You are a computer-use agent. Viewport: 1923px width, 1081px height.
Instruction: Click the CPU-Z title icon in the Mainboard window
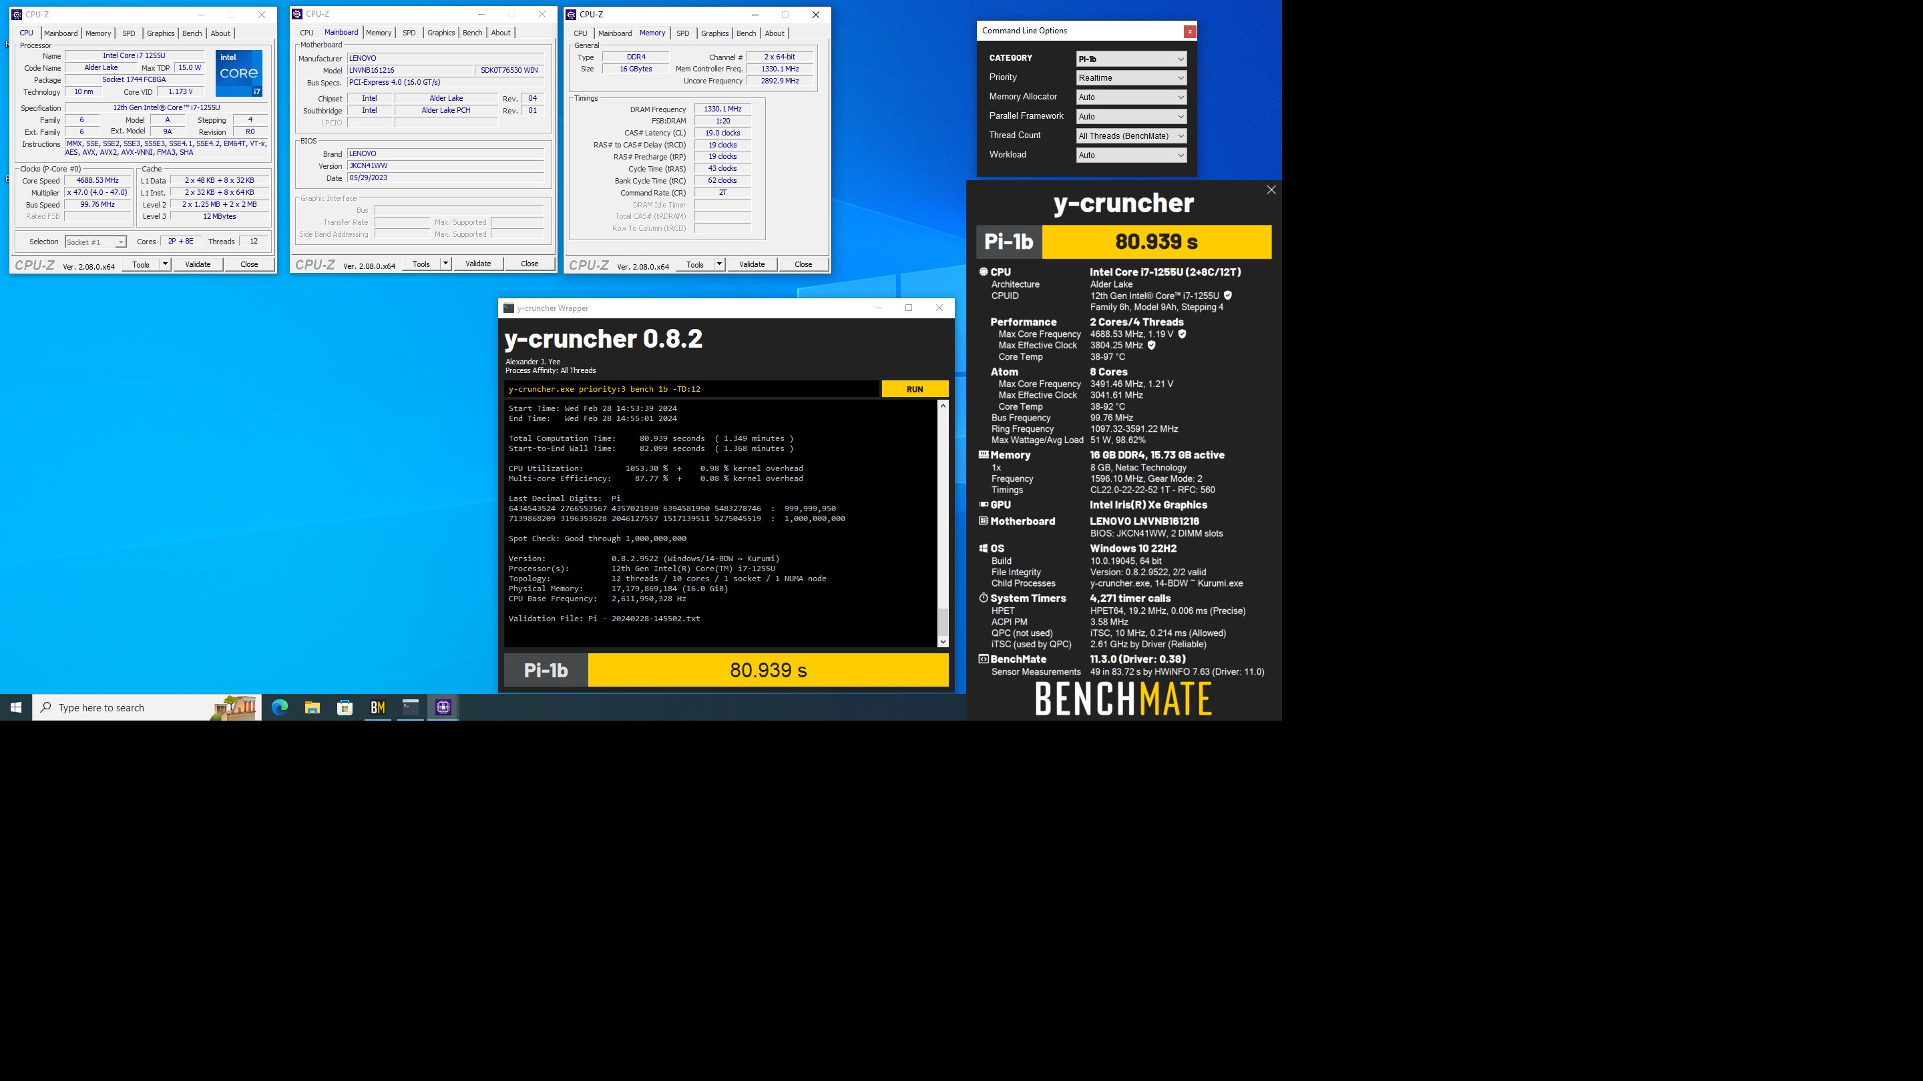[x=297, y=13]
